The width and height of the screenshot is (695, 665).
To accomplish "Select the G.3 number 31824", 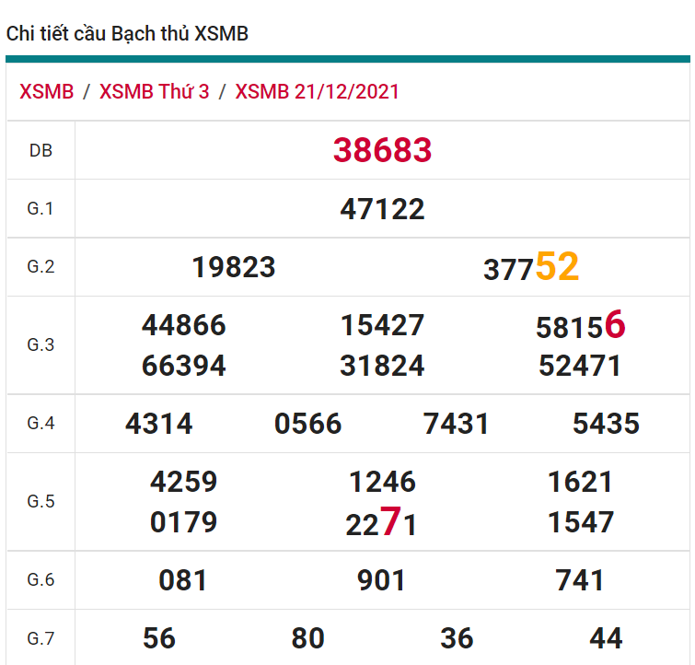I will 382,366.
